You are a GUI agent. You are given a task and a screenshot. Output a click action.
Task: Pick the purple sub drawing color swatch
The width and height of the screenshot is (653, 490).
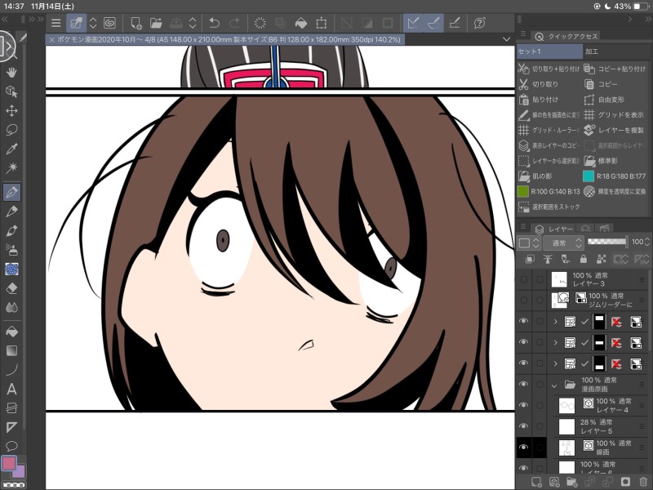tap(20, 473)
